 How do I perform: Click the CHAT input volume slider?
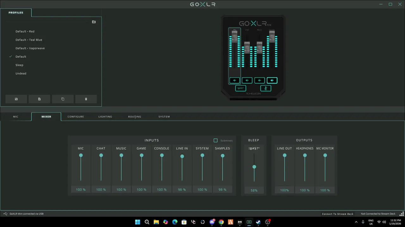(x=101, y=168)
